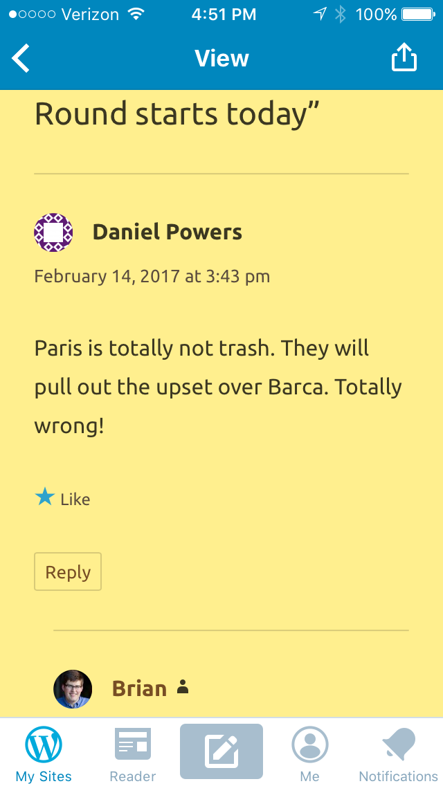This screenshot has width=443, height=786.
Task: Tap the blue star Like icon
Action: [x=45, y=497]
